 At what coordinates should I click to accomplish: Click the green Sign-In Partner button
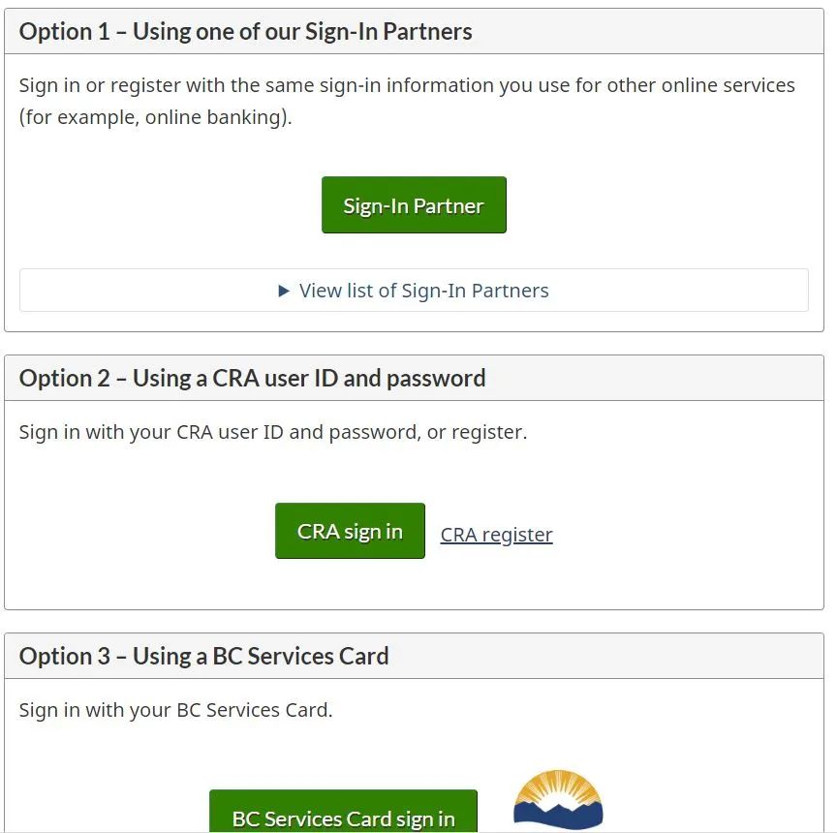414,205
